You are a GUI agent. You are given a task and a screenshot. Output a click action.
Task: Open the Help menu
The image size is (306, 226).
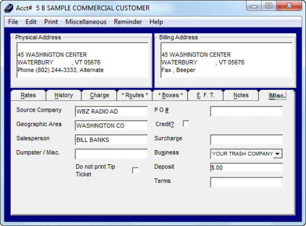click(x=156, y=22)
